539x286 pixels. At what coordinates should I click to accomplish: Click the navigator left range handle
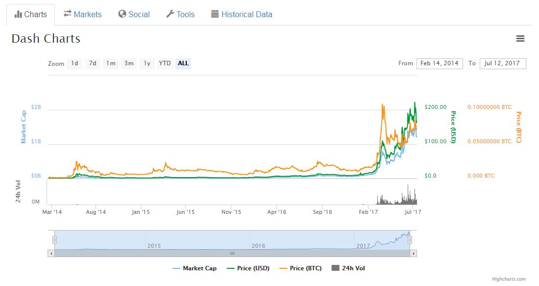[54, 240]
